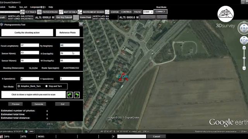Click the H Overlap input field
Image resolution: width=248 pixels, height=139 pixels.
coord(70,53)
